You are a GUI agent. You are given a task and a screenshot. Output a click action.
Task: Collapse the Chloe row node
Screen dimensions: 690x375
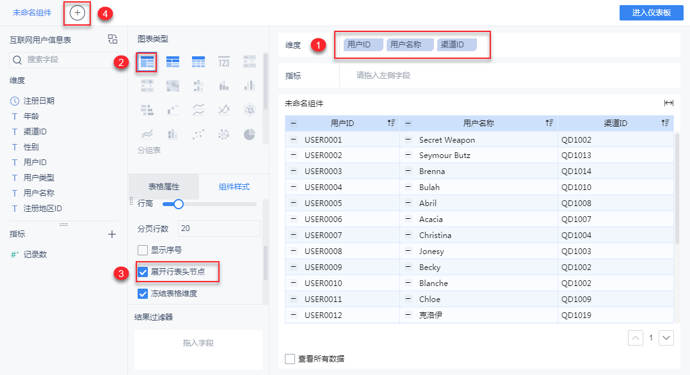point(408,299)
